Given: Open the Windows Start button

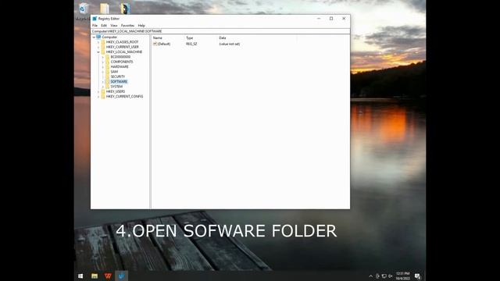Looking at the screenshot, I should tap(80, 276).
